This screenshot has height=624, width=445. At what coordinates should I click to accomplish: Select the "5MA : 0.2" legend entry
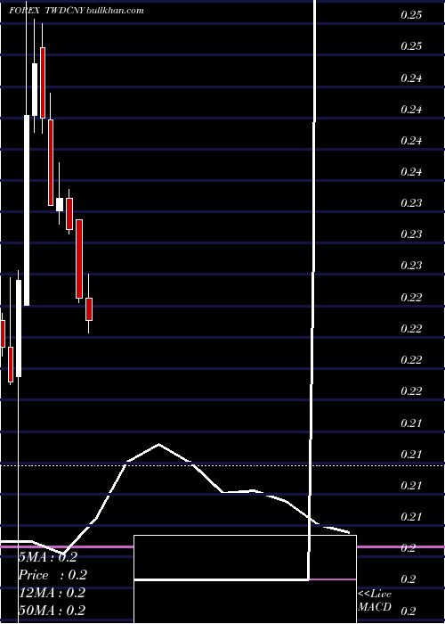click(48, 557)
